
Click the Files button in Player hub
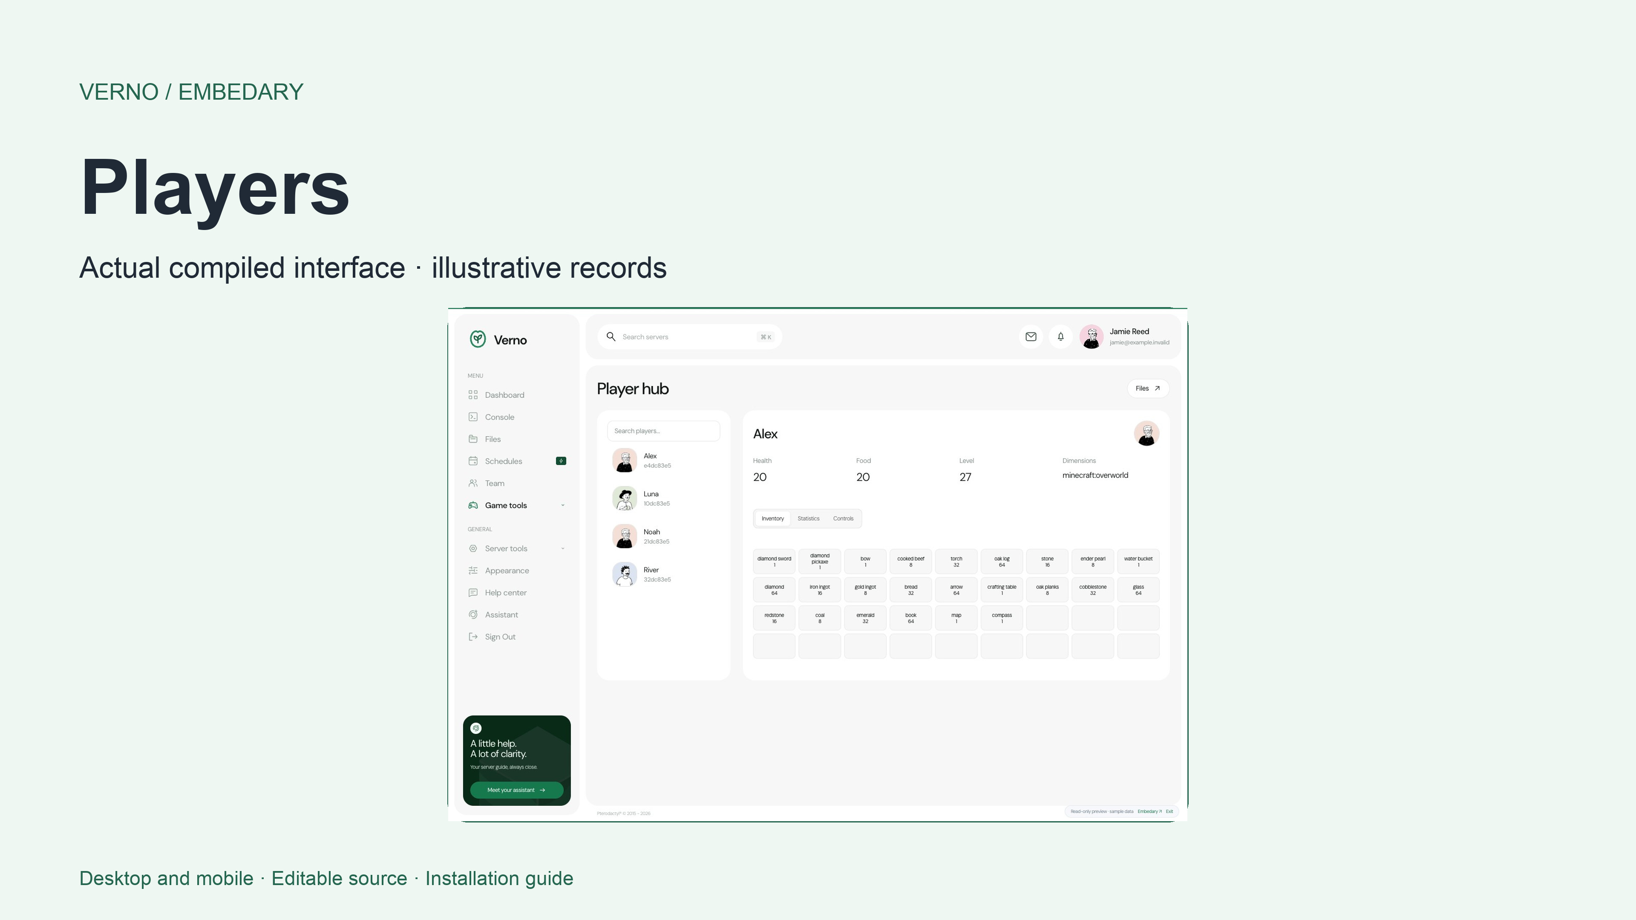tap(1148, 388)
